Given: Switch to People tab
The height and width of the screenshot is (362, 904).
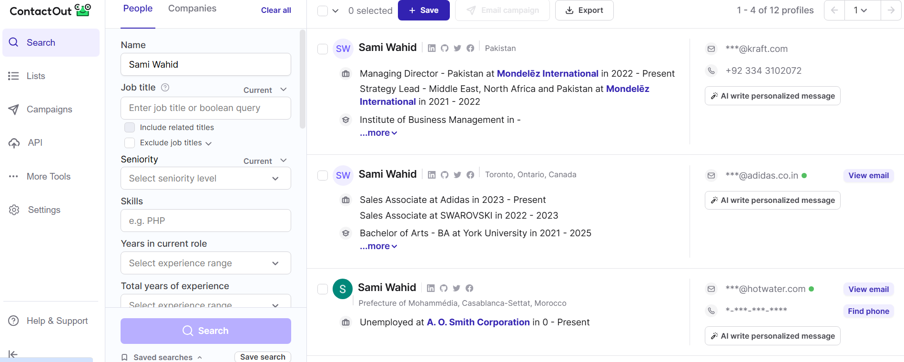Looking at the screenshot, I should coord(138,9).
